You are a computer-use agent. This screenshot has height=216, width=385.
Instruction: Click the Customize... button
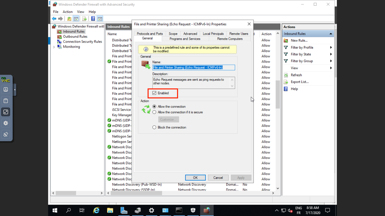(168, 119)
